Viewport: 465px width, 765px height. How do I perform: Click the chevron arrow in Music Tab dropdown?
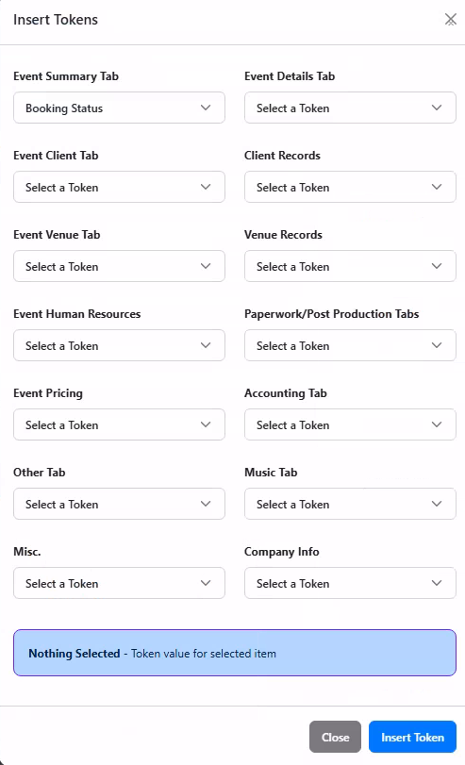tap(437, 504)
